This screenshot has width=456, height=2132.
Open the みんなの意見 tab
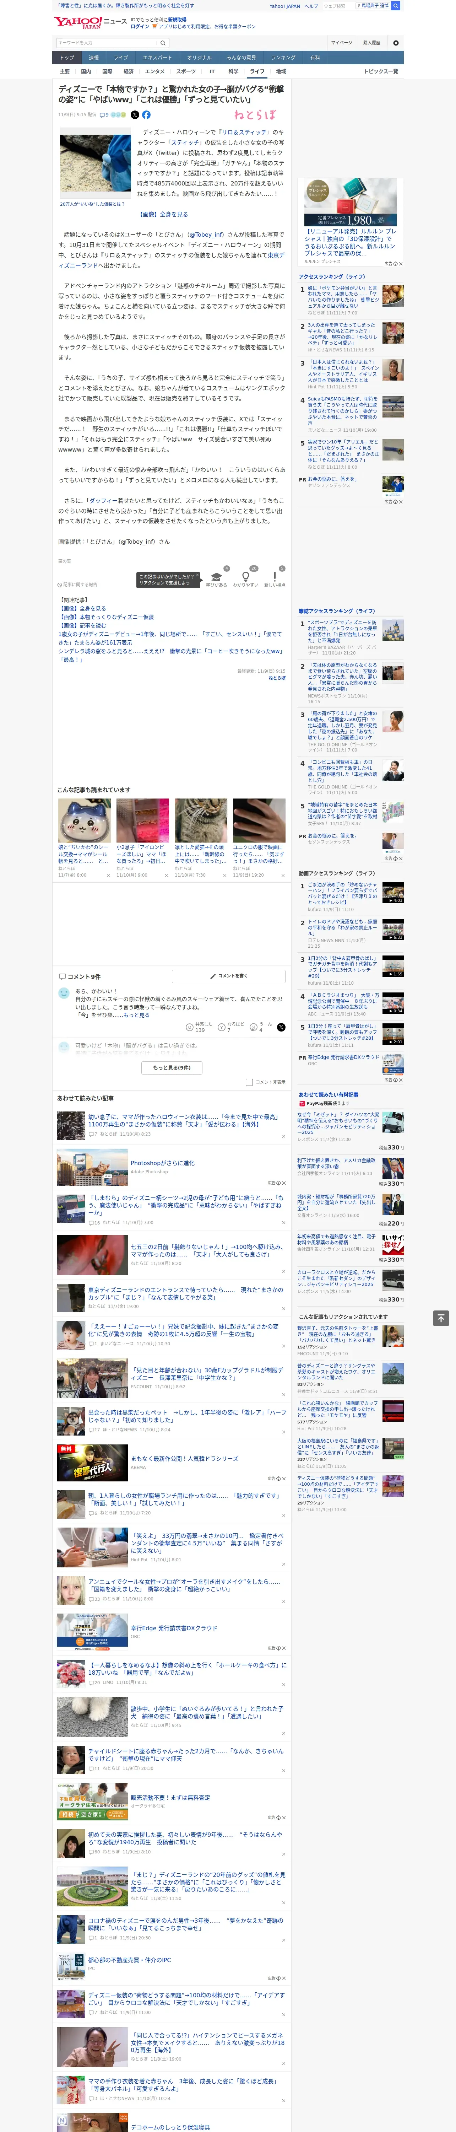pyautogui.click(x=241, y=58)
